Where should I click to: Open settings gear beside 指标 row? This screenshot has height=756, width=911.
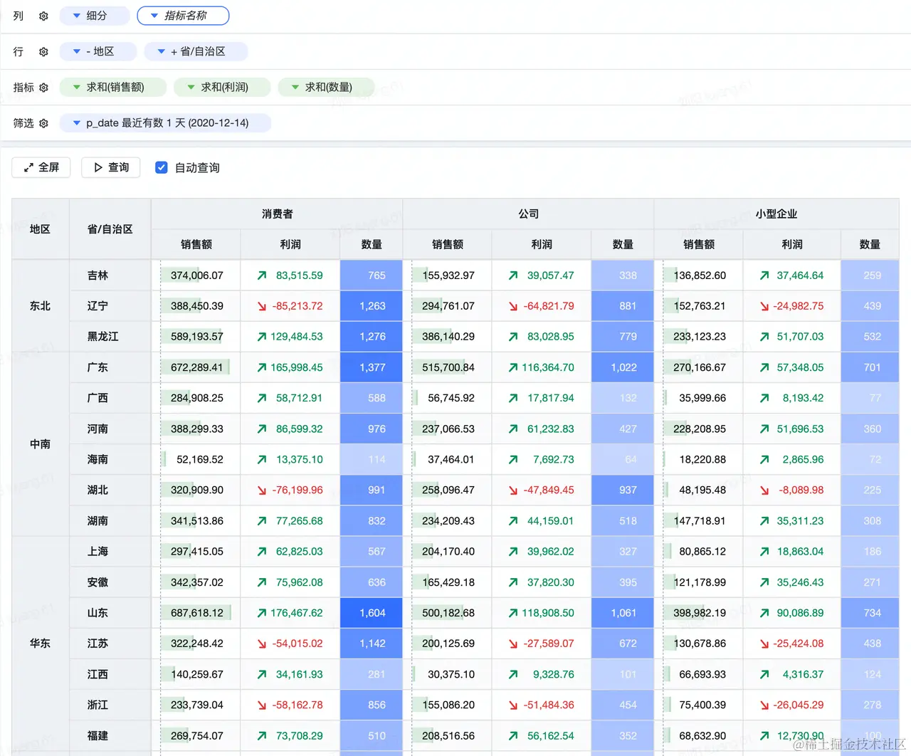pos(43,87)
